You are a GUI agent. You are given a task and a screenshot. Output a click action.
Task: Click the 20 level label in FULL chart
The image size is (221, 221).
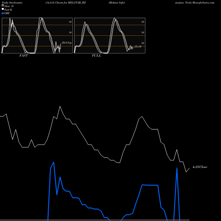coord(143,43)
